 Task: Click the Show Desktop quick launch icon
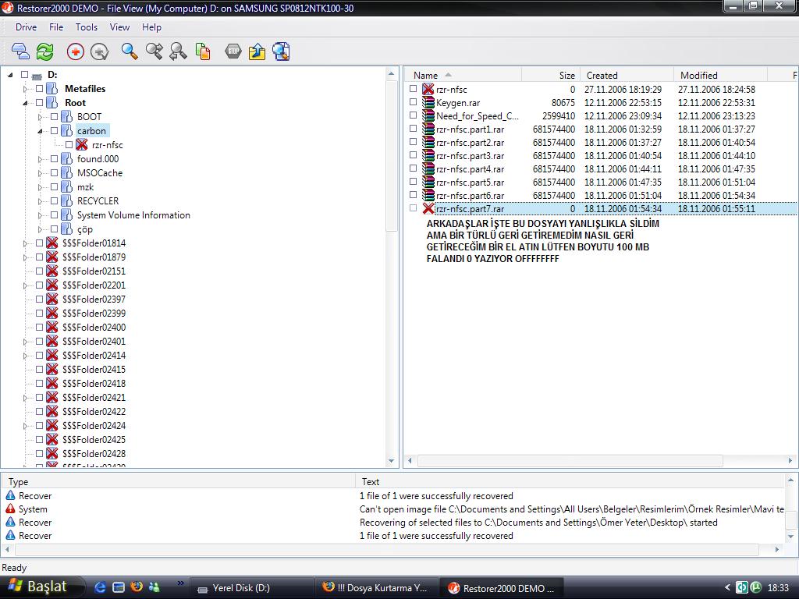point(119,587)
